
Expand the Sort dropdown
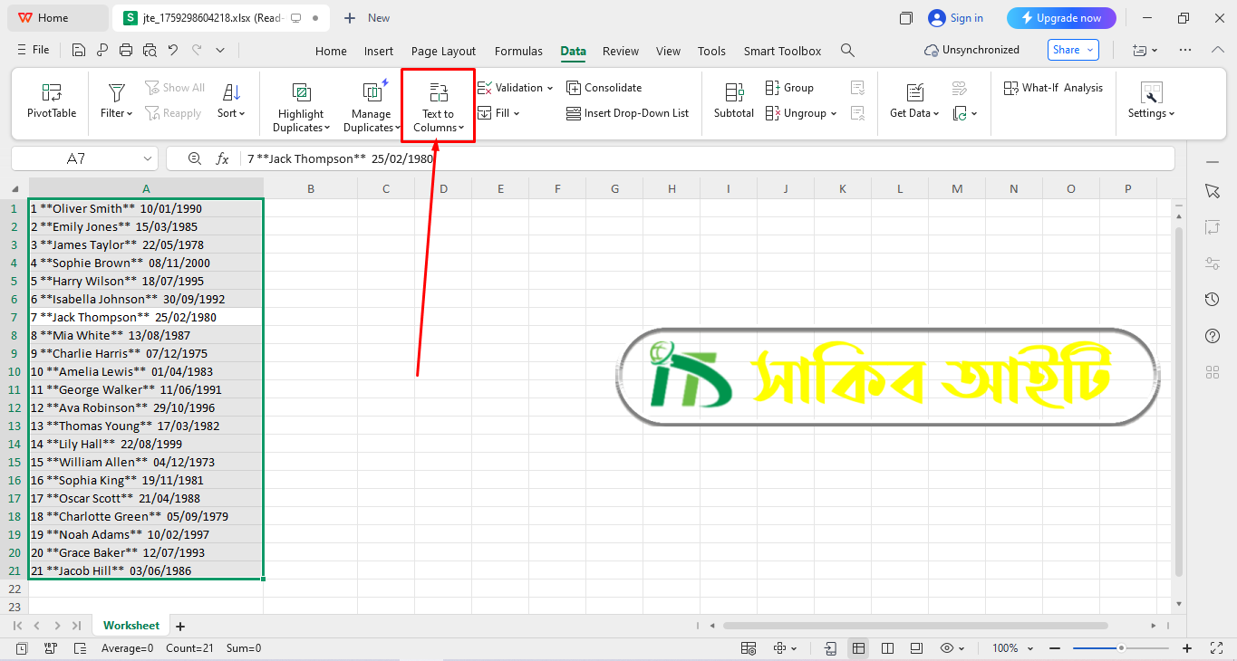click(231, 113)
